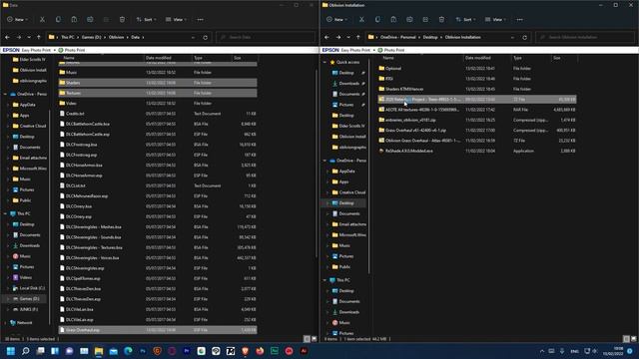
Task: Open address history dropdown in Oblivion Installation window
Action: (512, 38)
